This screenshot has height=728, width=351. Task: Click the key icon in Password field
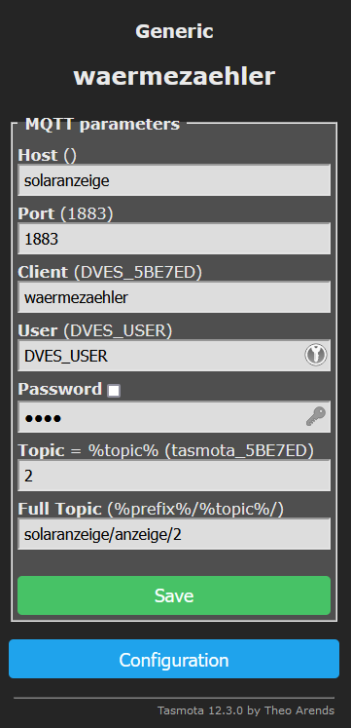coord(316,416)
